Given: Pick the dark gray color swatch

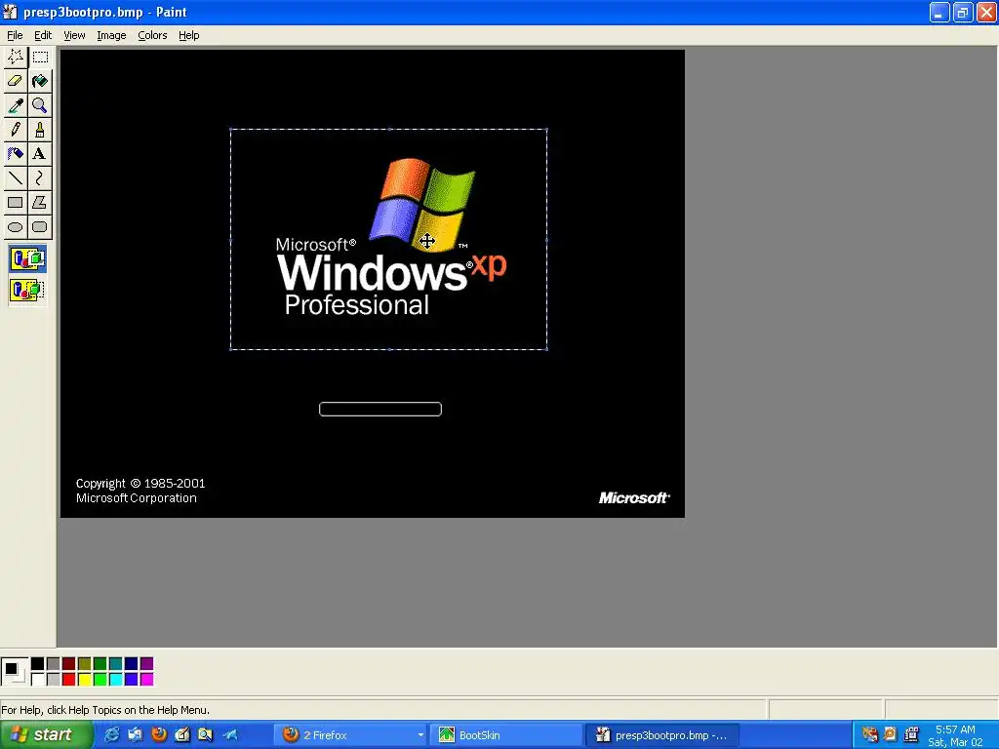Looking at the screenshot, I should (x=54, y=663).
